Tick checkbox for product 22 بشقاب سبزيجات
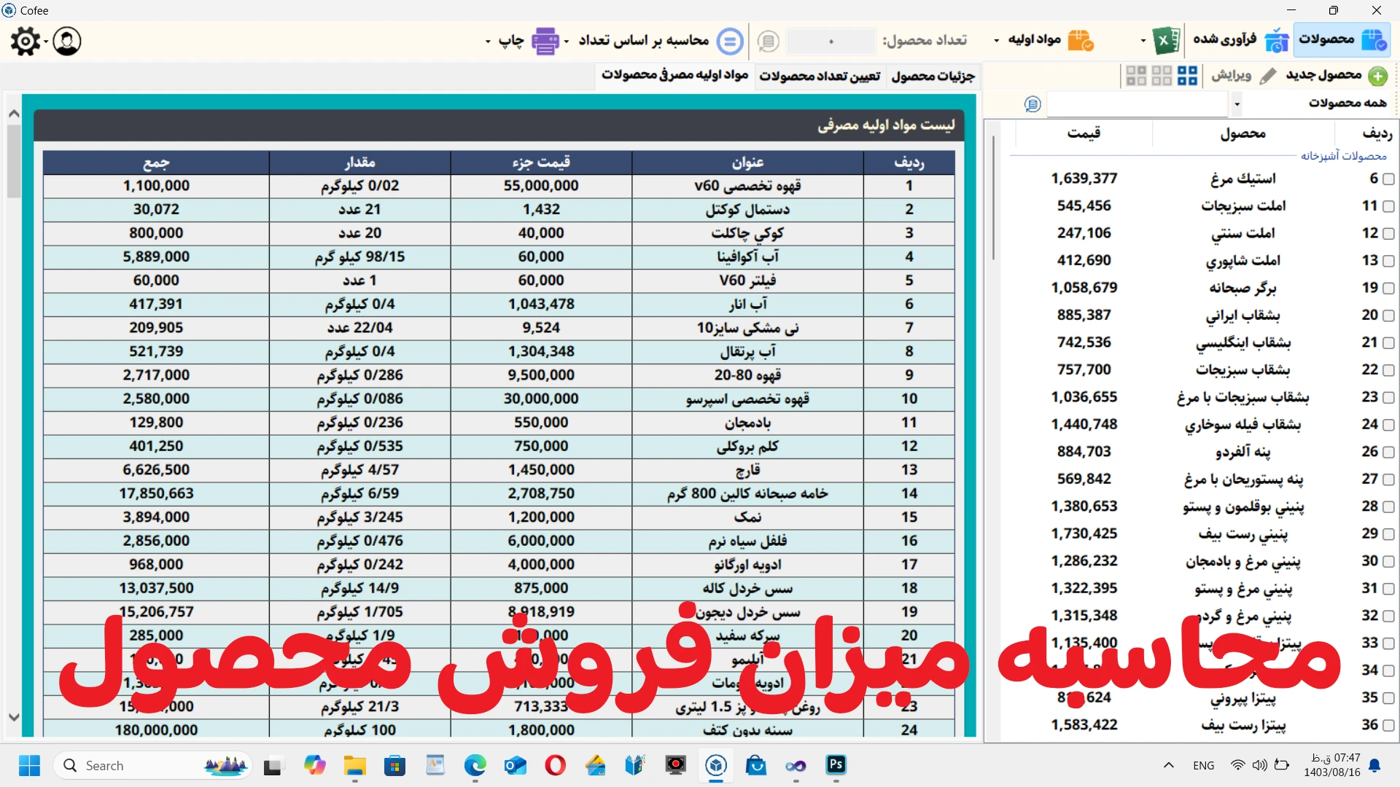Viewport: 1400px width, 787px height. coord(1388,370)
